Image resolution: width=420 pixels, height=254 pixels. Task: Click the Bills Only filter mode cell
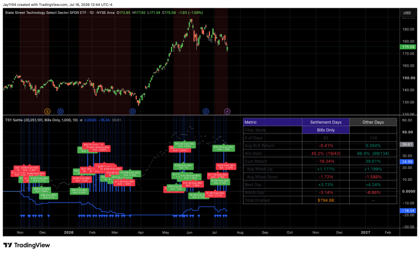326,130
